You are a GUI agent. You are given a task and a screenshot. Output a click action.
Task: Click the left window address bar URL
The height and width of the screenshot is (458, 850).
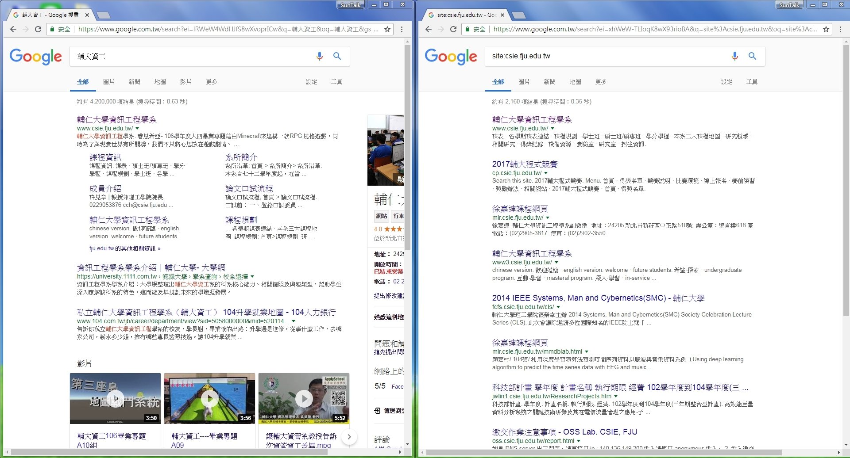(228, 29)
